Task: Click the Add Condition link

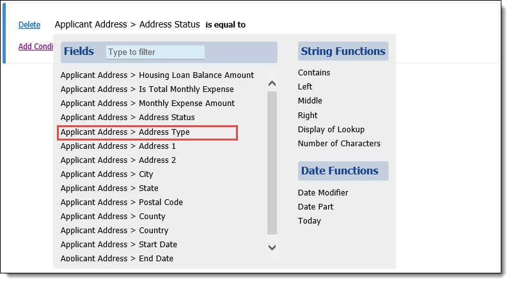Action: (36, 47)
